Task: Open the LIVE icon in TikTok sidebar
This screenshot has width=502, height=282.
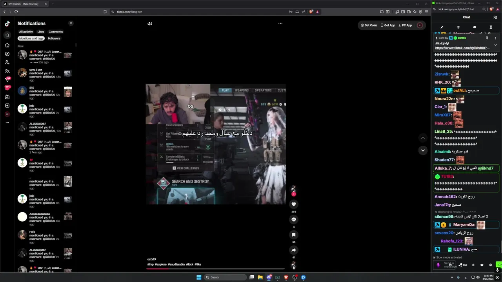Action: [7, 97]
